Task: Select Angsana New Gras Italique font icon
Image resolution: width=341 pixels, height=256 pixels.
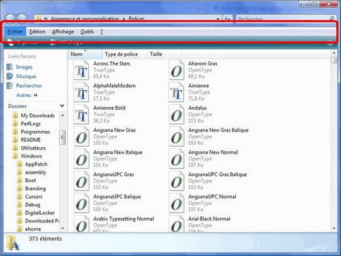Action: point(176,137)
